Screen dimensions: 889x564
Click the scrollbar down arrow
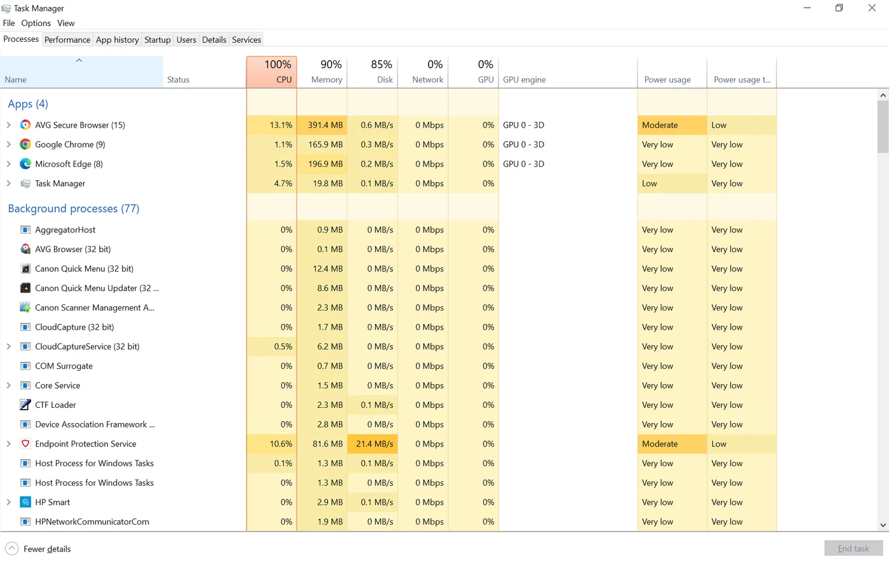pos(883,525)
